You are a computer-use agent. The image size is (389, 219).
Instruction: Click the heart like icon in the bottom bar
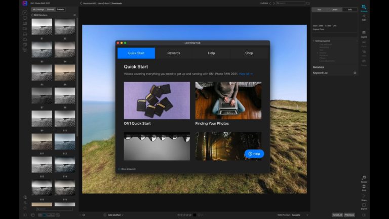[x=199, y=215]
